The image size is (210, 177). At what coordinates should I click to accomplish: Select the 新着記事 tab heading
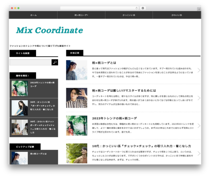(x=75, y=53)
